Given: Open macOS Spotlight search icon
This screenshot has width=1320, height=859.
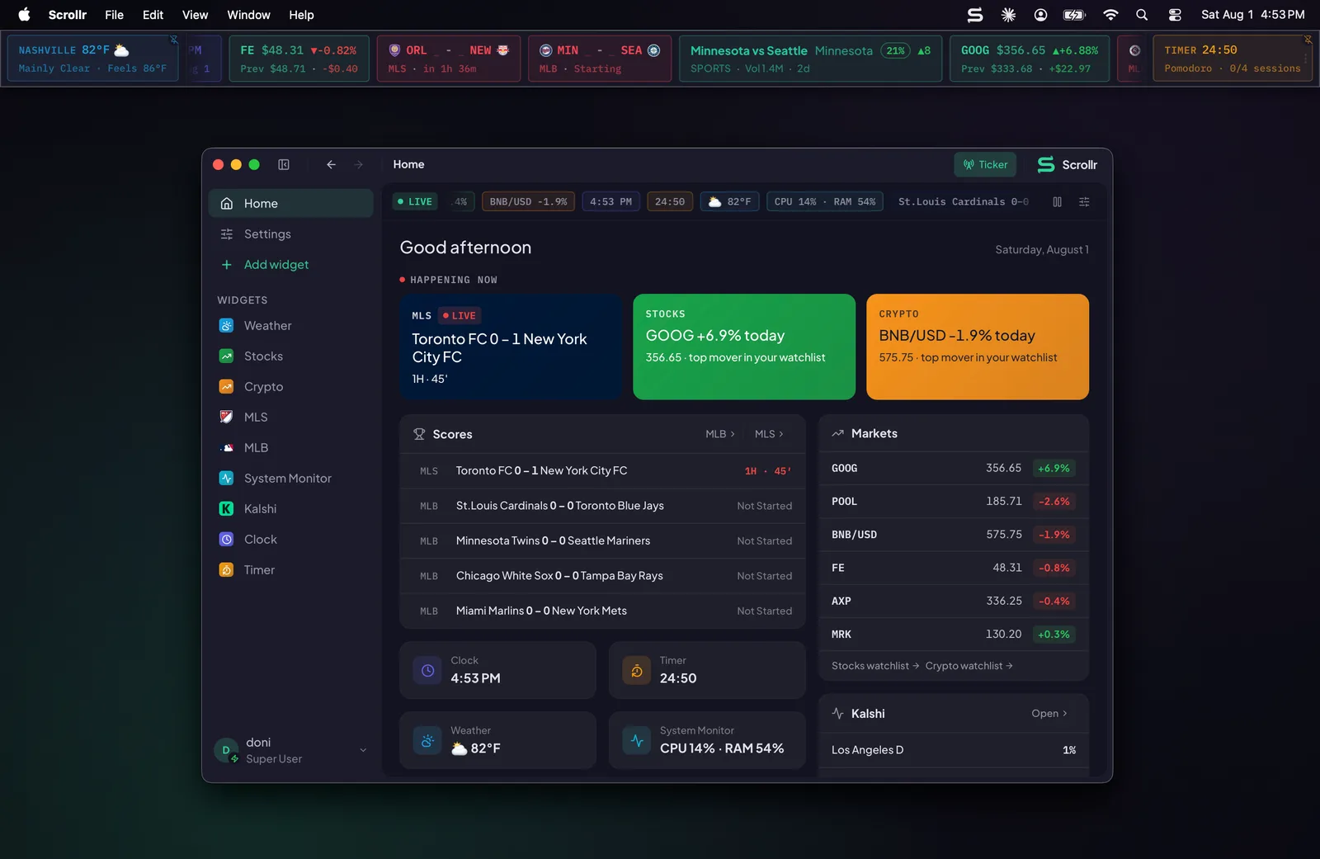Looking at the screenshot, I should click(1142, 15).
